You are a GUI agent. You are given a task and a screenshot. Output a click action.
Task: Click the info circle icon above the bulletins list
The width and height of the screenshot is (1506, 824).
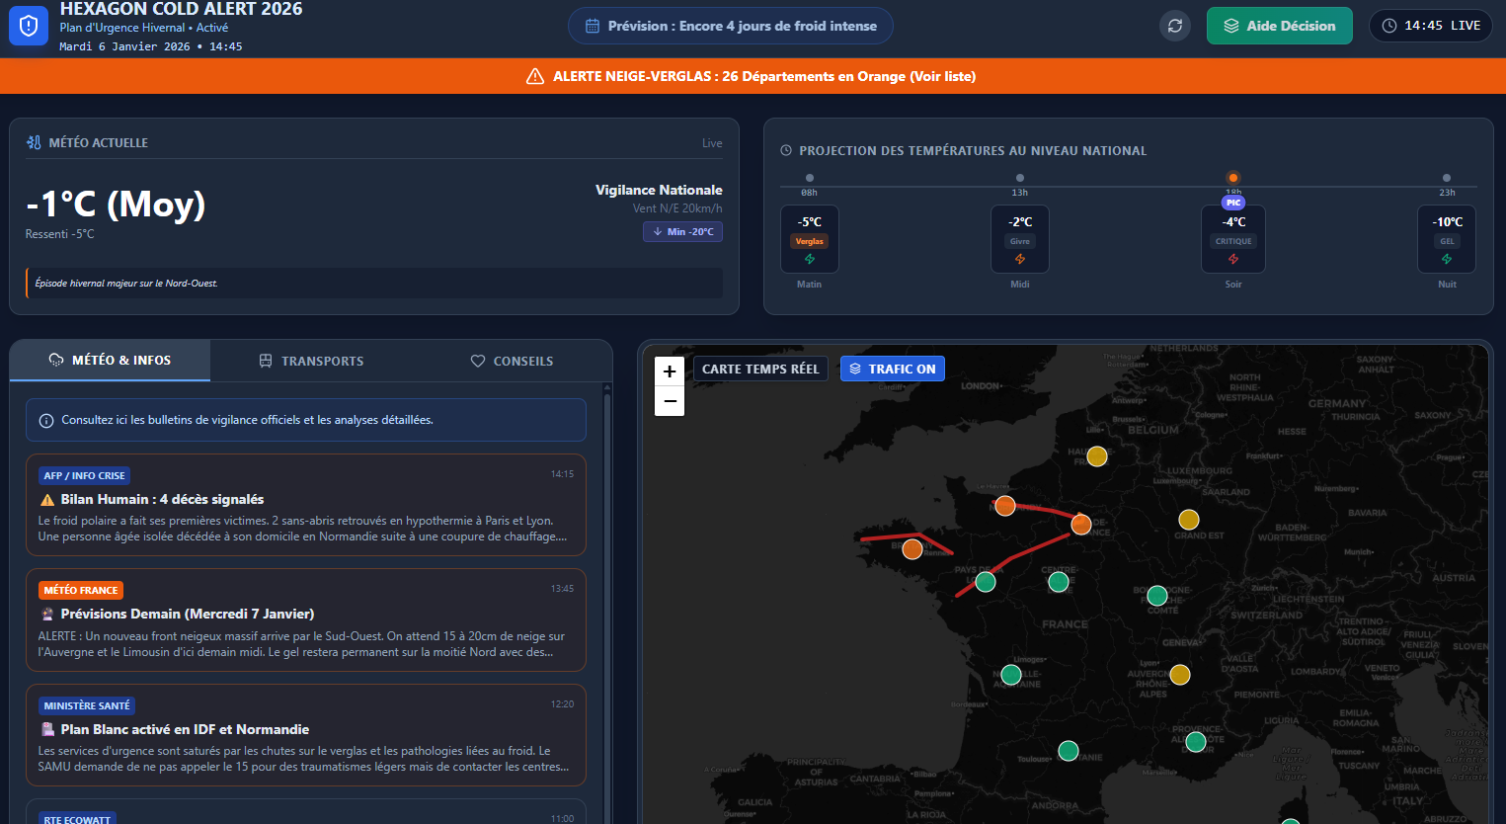pyautogui.click(x=45, y=420)
